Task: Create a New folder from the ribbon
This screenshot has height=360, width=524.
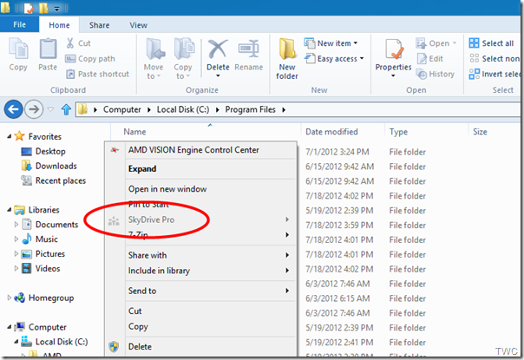Action: tap(287, 59)
